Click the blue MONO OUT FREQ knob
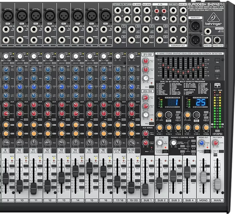Viewport: 235px width, 214px height. click(202, 143)
